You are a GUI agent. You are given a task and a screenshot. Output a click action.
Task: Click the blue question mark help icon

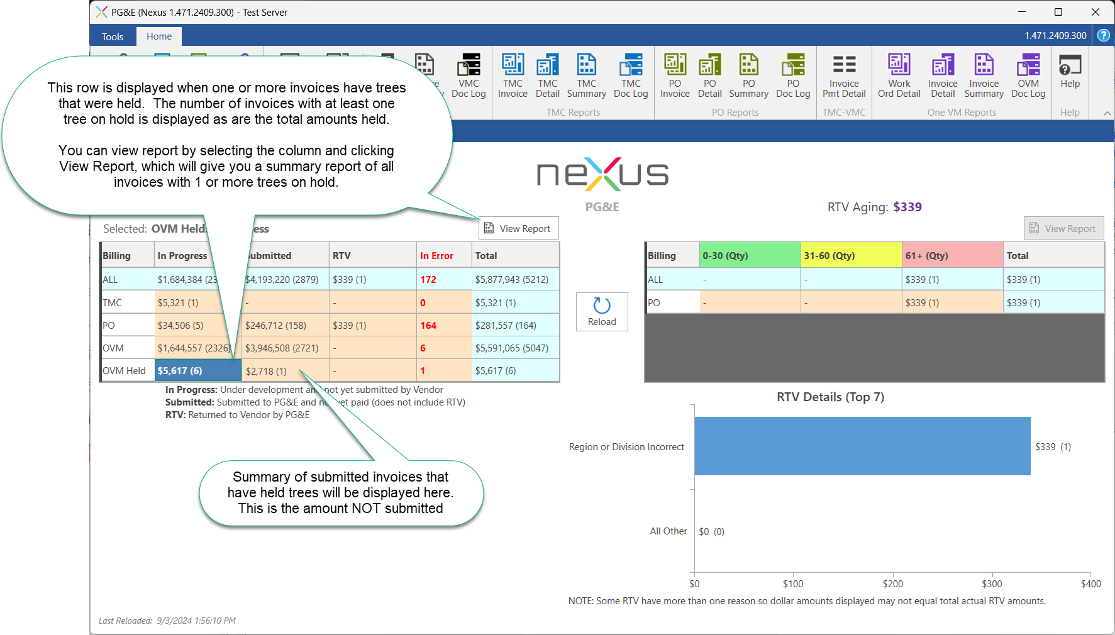pyautogui.click(x=1104, y=36)
